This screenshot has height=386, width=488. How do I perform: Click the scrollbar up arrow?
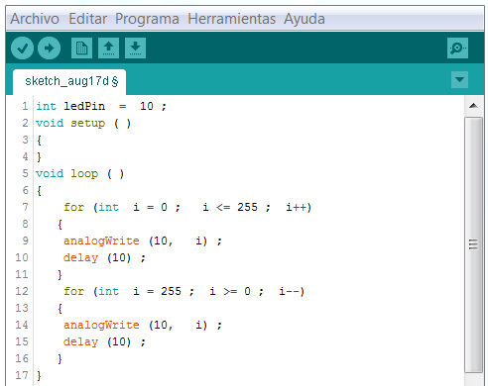tap(473, 106)
